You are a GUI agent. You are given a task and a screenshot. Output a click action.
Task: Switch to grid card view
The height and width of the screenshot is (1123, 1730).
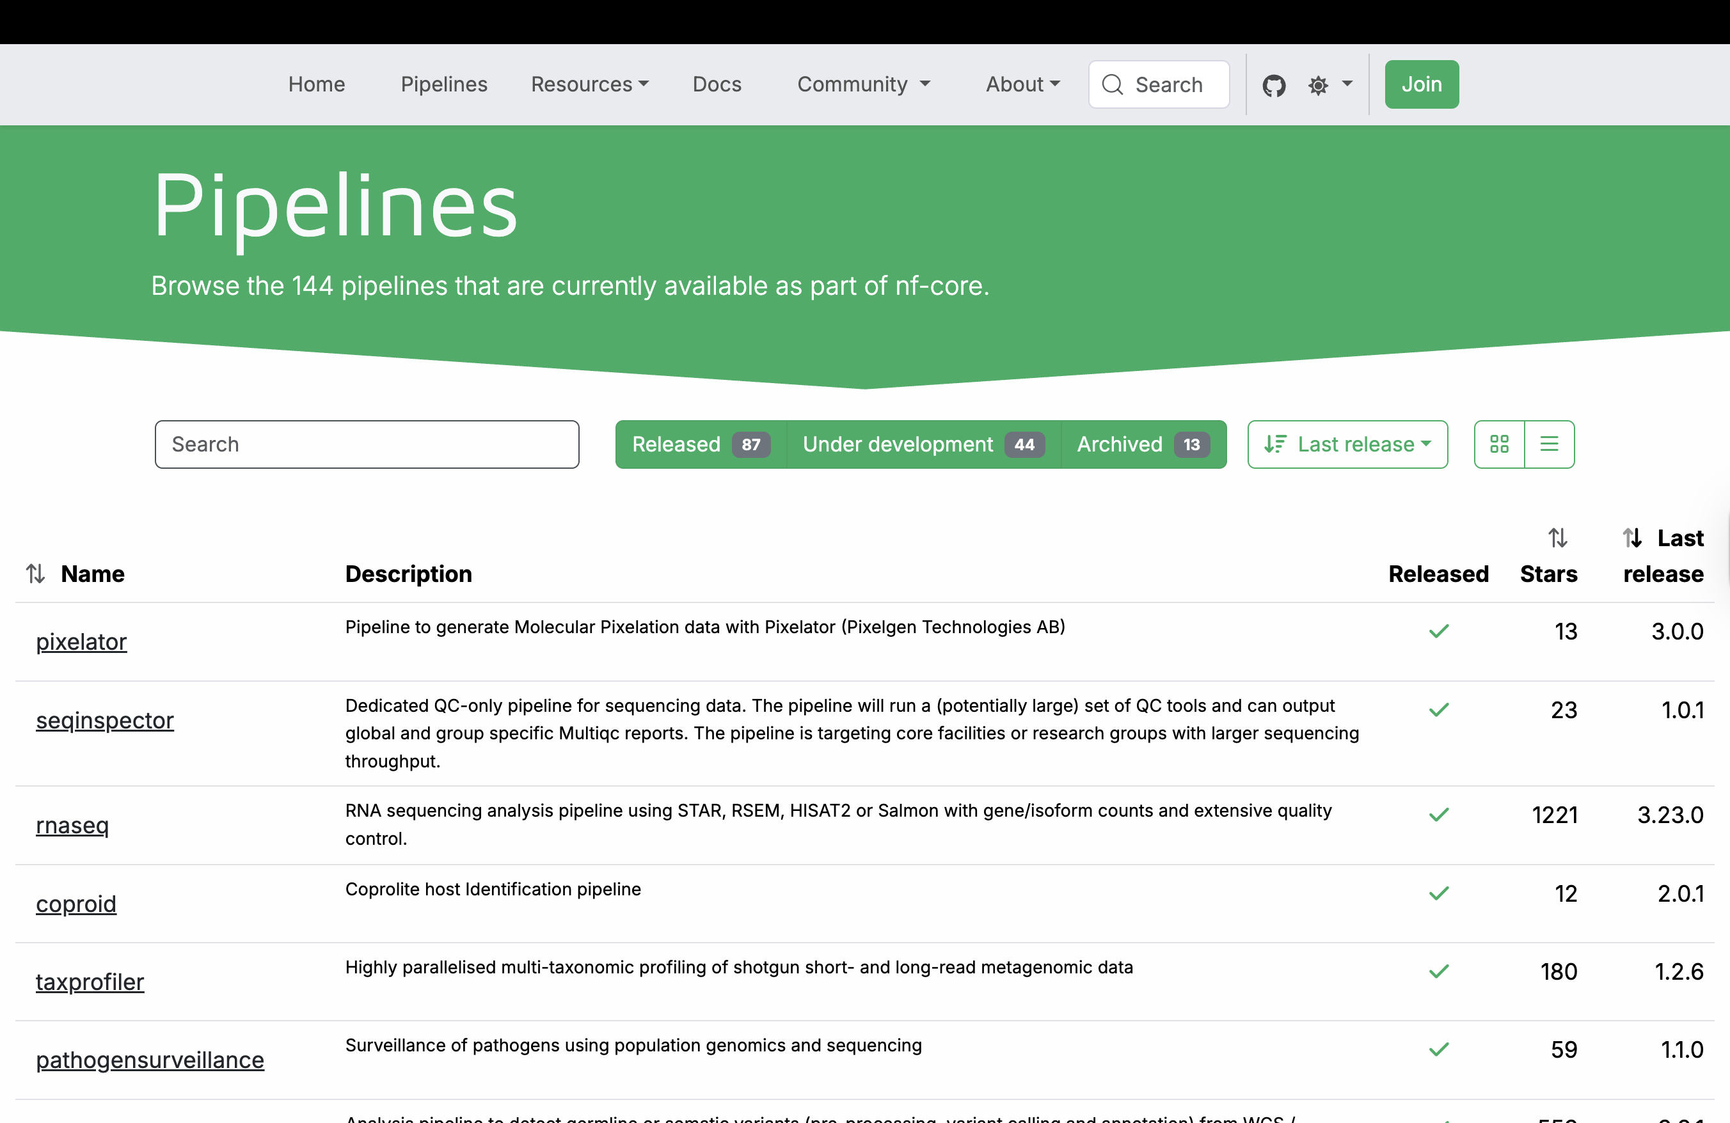[1499, 444]
